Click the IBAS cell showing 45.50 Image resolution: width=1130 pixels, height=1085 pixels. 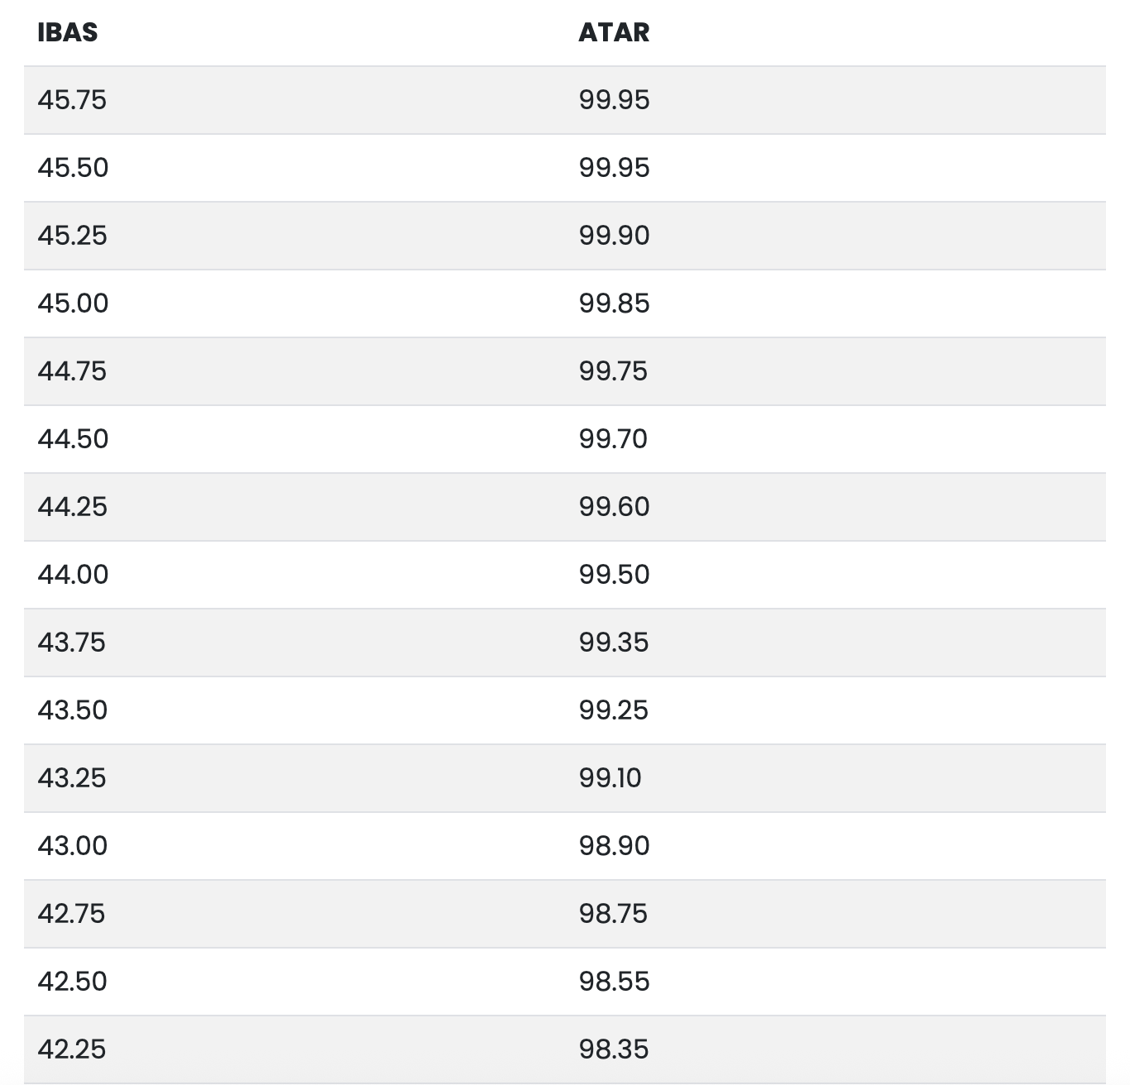coord(73,168)
